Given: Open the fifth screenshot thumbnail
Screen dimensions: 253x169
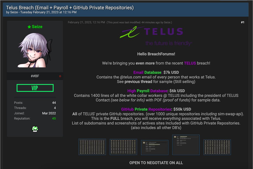Looking at the screenshot, I should click(217, 147).
